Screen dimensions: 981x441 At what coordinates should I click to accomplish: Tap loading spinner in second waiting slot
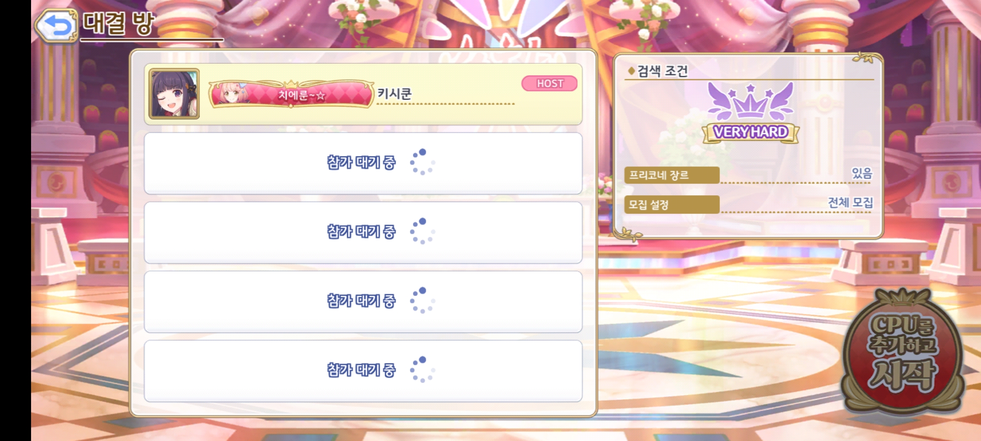pos(423,231)
